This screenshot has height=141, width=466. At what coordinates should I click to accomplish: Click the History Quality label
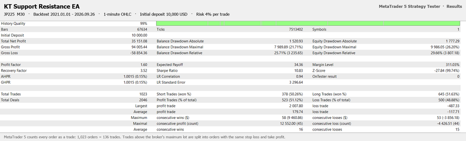click(13, 24)
